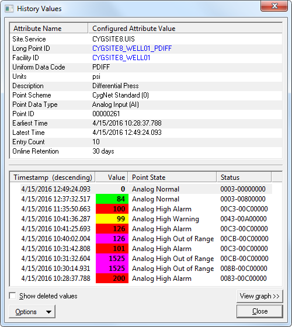
Task: Click the Units value psi
Action: pos(96,76)
